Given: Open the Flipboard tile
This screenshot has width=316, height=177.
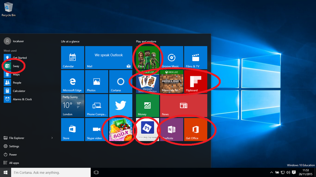Looking at the screenshot, I should 196,82.
